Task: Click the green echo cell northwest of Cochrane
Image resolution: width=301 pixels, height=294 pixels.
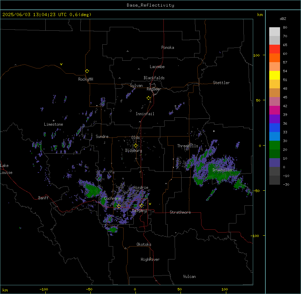Action: point(92,190)
